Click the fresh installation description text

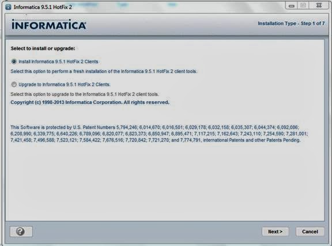(x=104, y=71)
